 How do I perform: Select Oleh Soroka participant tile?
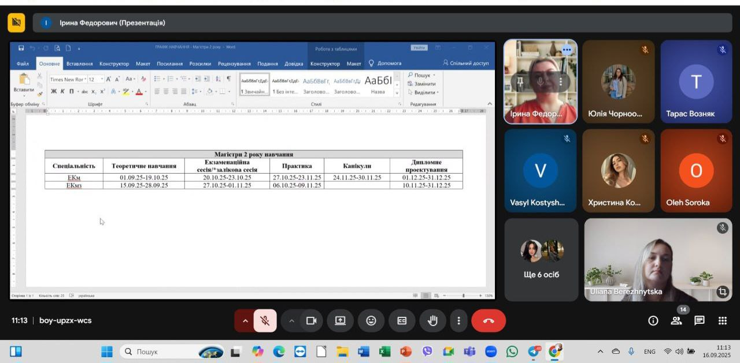pyautogui.click(x=696, y=171)
